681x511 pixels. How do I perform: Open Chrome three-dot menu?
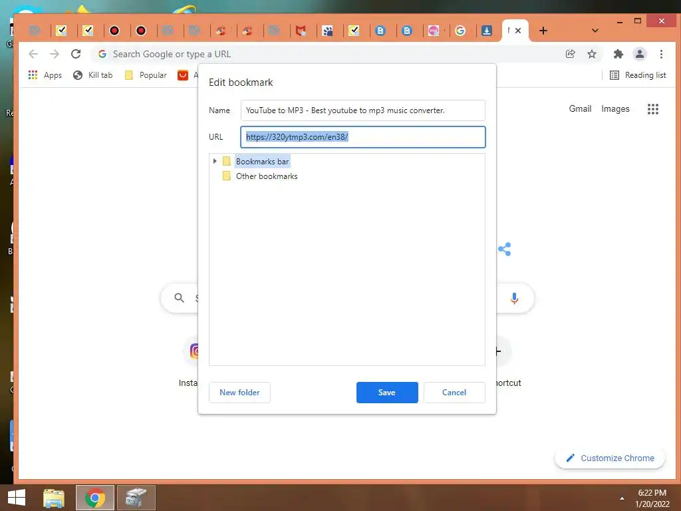click(x=661, y=54)
